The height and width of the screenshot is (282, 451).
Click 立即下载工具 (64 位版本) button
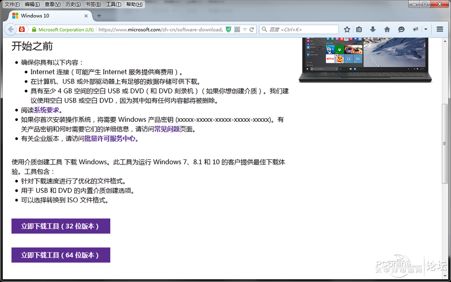pyautogui.click(x=61, y=255)
